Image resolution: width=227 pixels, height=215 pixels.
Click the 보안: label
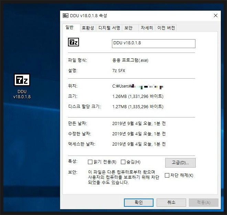(73, 172)
